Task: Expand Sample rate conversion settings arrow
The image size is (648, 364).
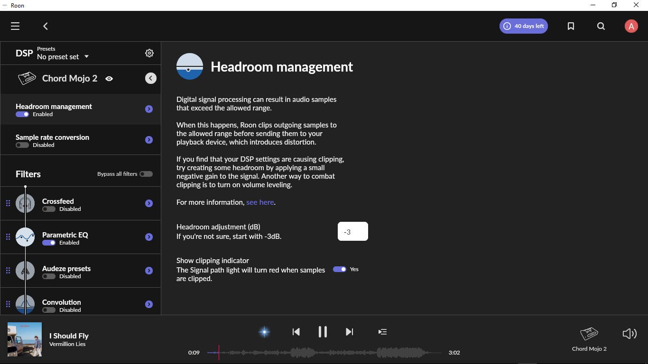Action: coord(149,140)
